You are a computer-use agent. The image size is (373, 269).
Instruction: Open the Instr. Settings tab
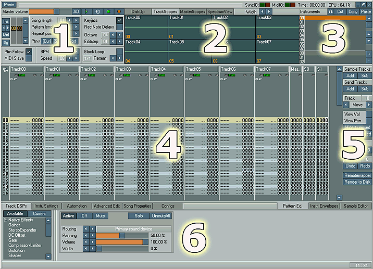pyautogui.click(x=46, y=206)
